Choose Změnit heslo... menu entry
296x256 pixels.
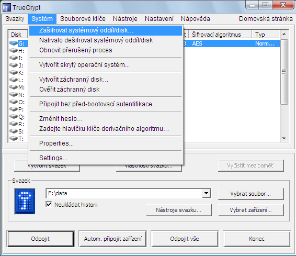click(x=106, y=119)
